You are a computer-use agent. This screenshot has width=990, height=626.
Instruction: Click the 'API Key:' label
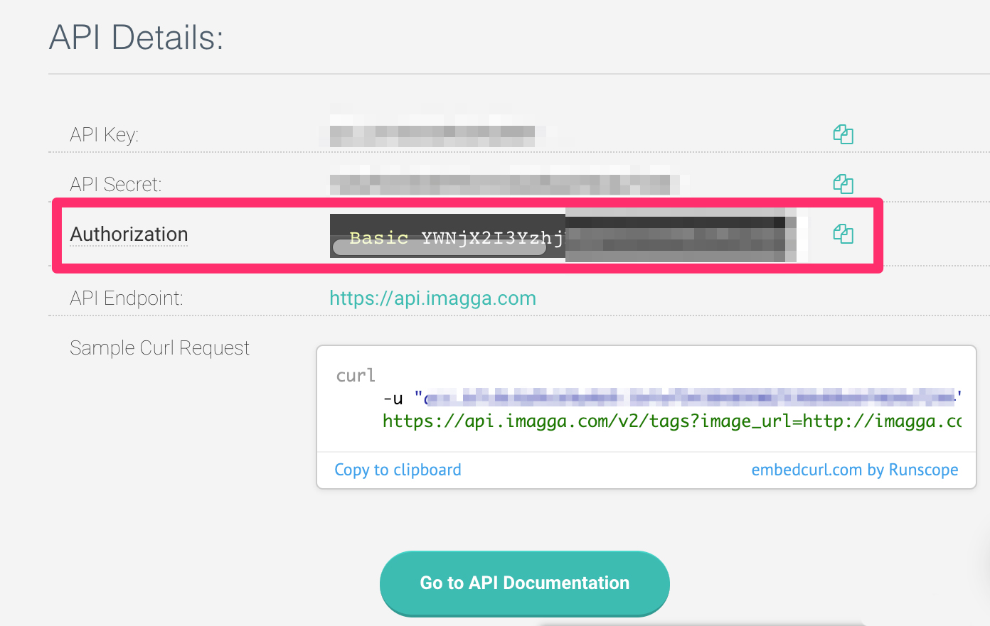[x=104, y=135]
